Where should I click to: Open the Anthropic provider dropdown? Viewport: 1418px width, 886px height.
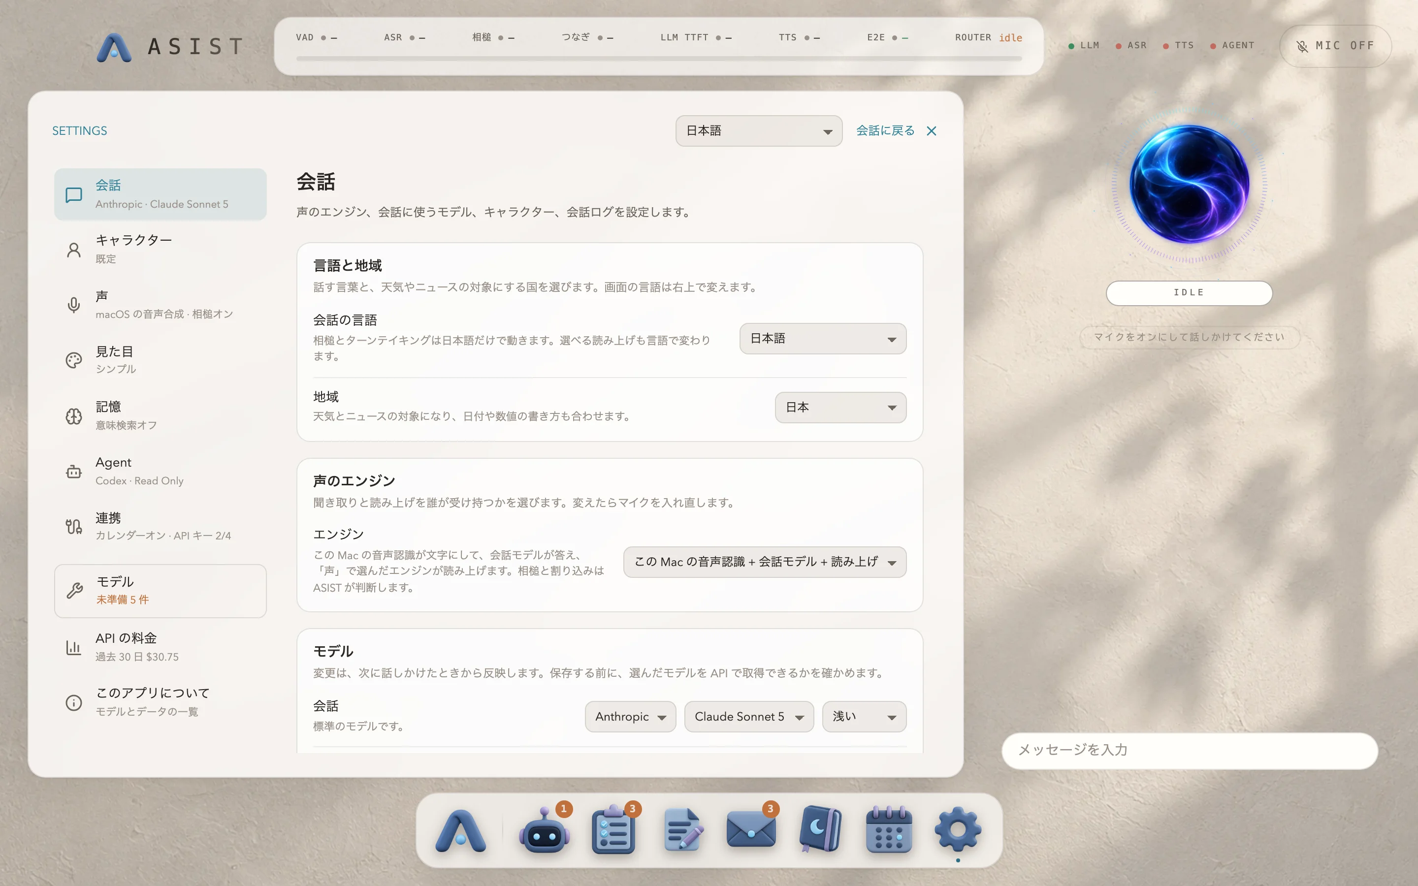[x=631, y=717]
